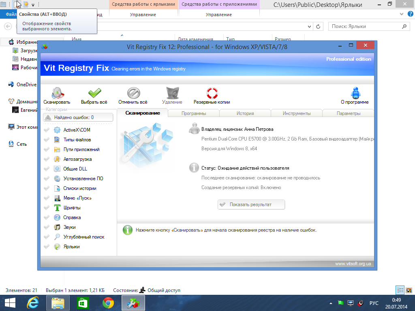
Task: Switch to the Инструменты tab
Action: [x=296, y=113]
